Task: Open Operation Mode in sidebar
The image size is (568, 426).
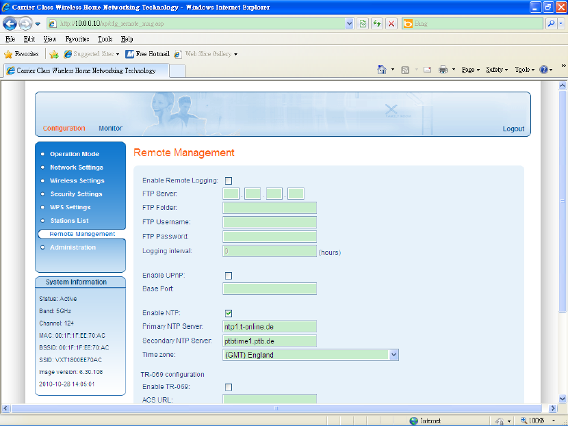Action: (x=75, y=154)
